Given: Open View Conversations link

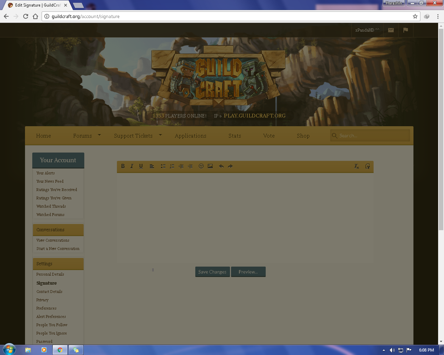Looking at the screenshot, I should (53, 240).
